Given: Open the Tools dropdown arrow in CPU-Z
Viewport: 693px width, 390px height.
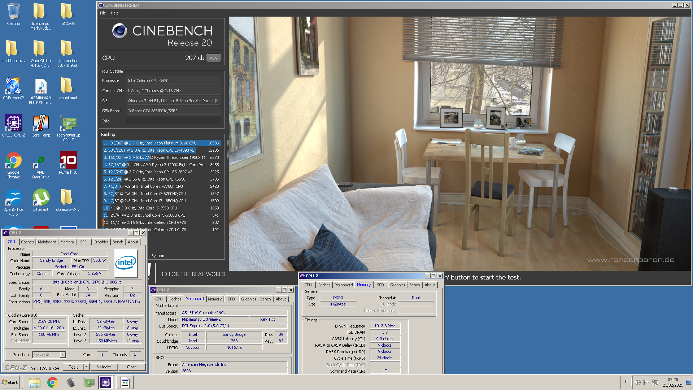Looking at the screenshot, I should pyautogui.click(x=86, y=367).
